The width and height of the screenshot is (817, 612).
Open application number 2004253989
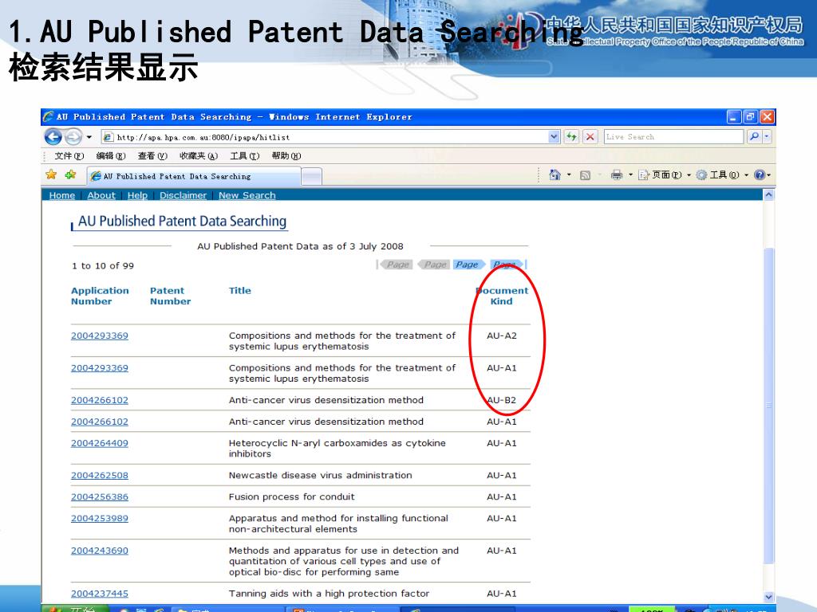click(x=100, y=518)
